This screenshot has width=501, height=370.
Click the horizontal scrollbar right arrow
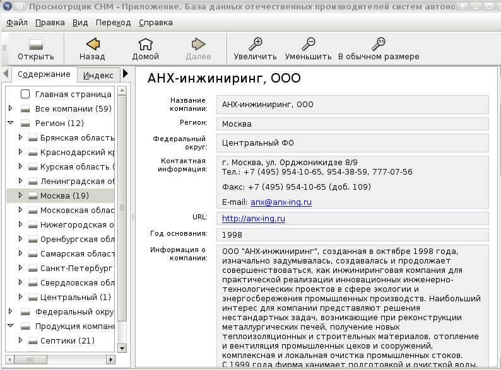(x=110, y=359)
